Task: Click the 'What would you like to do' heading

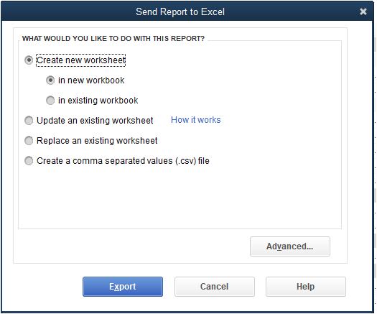Action: (x=113, y=39)
